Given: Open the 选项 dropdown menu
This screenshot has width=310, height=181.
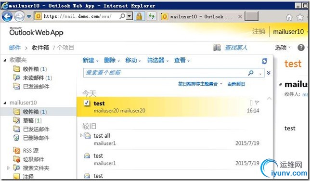Looking at the screenshot, I should point(283,48).
